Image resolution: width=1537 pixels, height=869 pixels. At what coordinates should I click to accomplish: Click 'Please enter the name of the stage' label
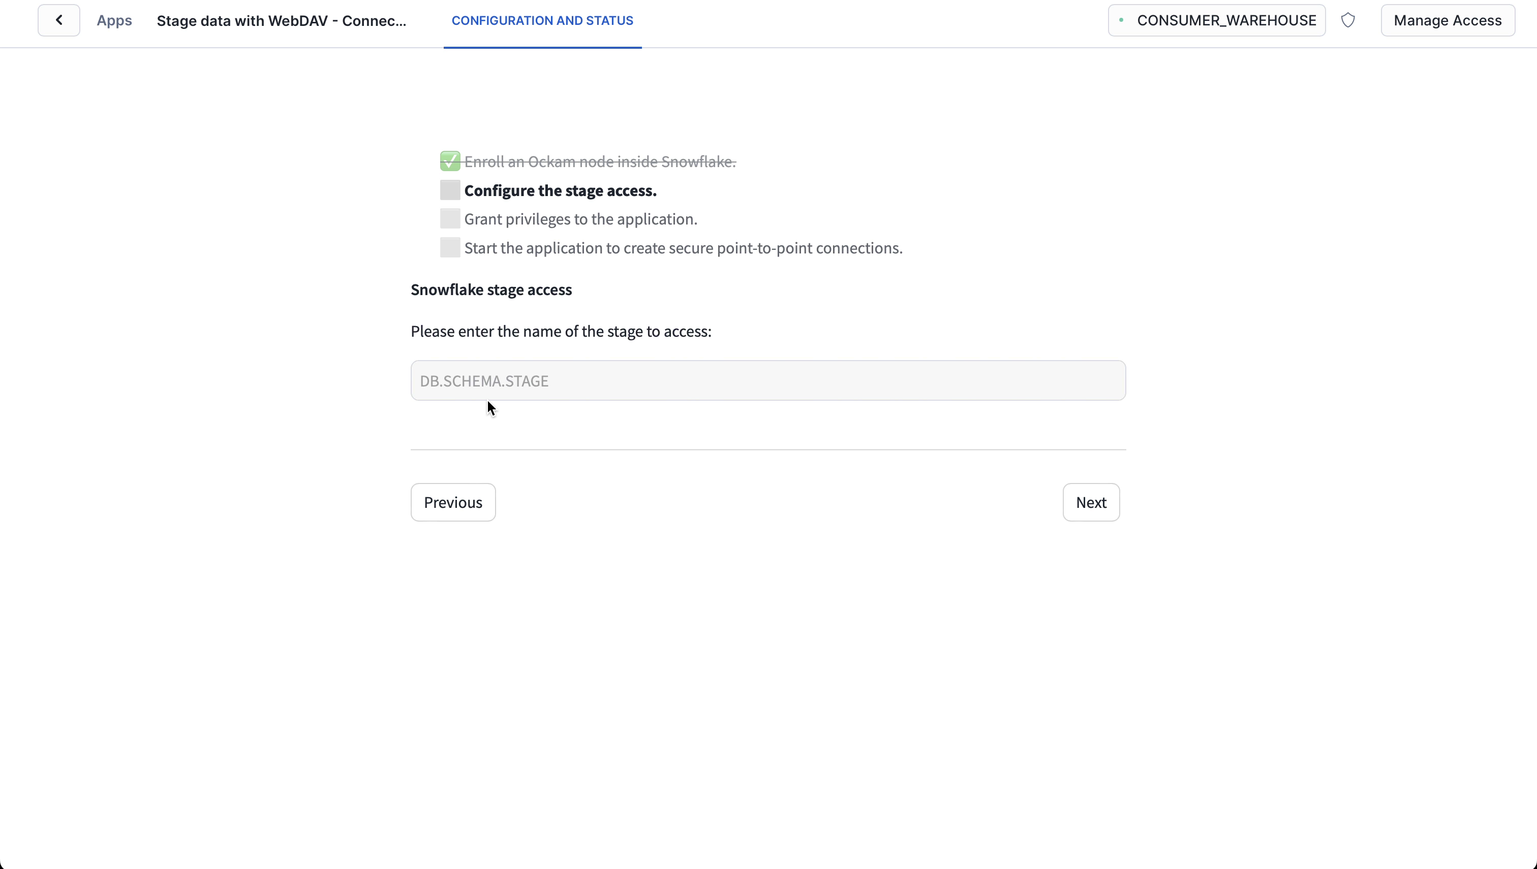[x=561, y=331]
